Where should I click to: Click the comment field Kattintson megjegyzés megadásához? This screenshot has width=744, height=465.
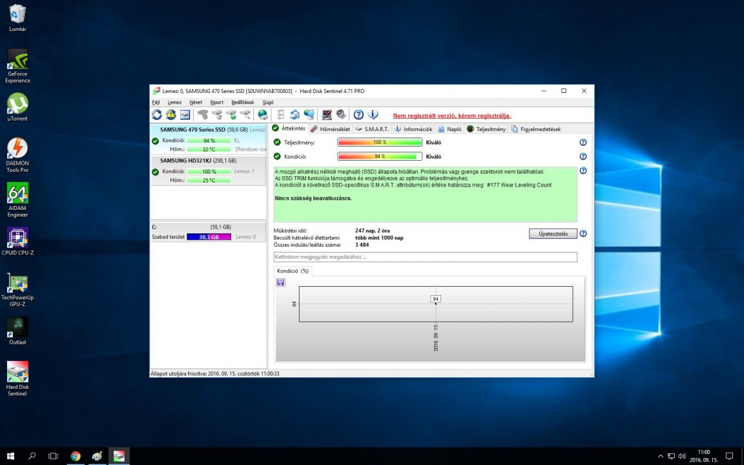click(425, 256)
